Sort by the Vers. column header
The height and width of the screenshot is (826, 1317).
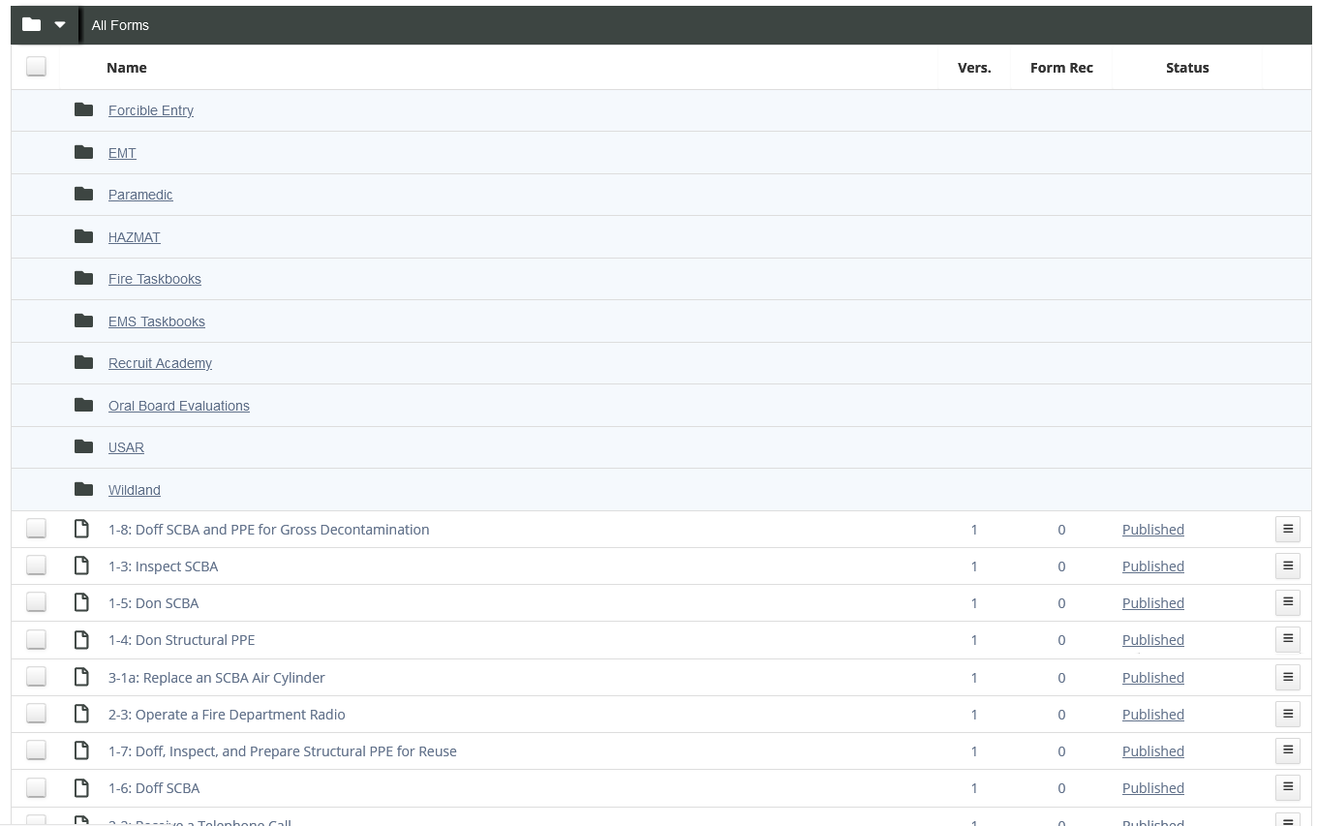pos(974,68)
